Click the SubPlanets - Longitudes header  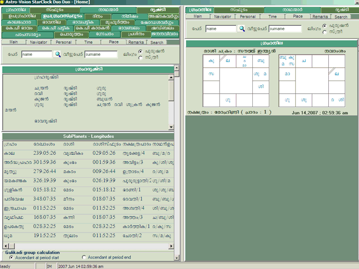(88, 136)
